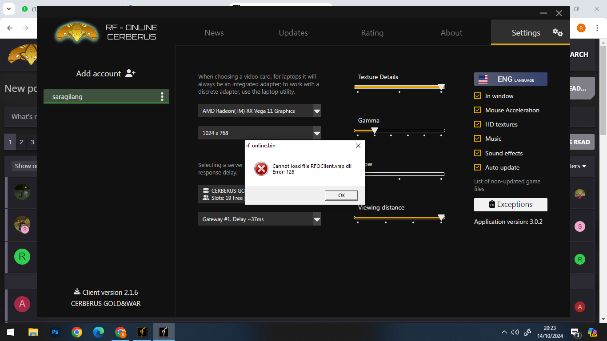
Task: Open second Chrome profile icon in taskbar
Action: (120, 332)
